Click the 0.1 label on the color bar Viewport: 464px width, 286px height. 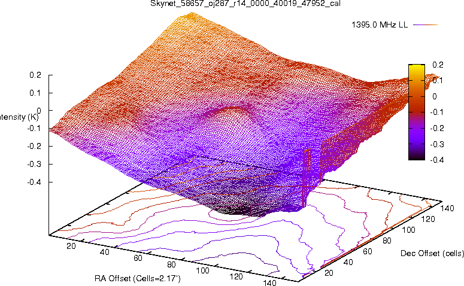[438, 80]
